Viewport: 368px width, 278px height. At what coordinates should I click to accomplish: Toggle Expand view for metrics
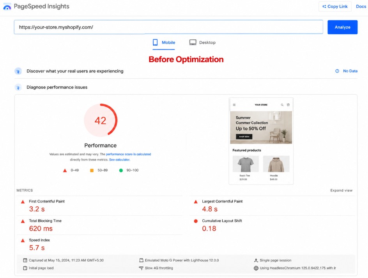[341, 190]
